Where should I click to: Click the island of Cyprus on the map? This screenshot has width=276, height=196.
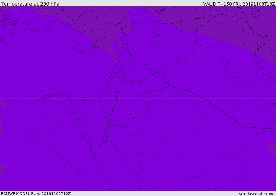point(86,47)
